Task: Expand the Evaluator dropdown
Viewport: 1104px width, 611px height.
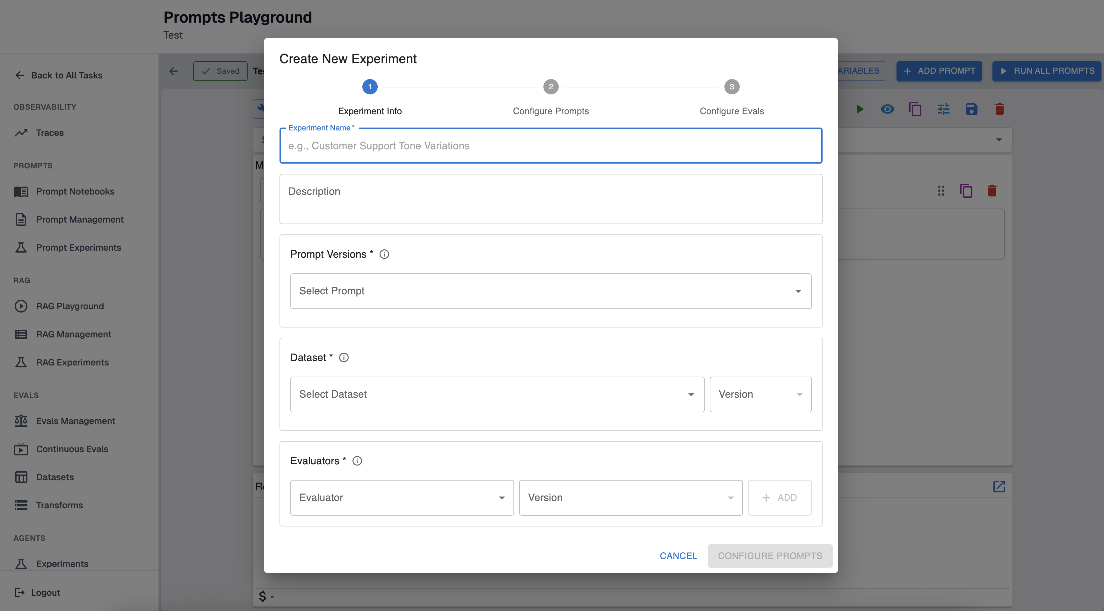Action: coord(402,498)
